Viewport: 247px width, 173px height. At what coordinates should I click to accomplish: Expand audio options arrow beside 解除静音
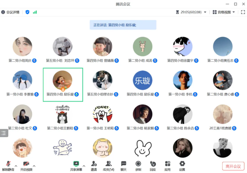pyautogui.click(x=16, y=166)
